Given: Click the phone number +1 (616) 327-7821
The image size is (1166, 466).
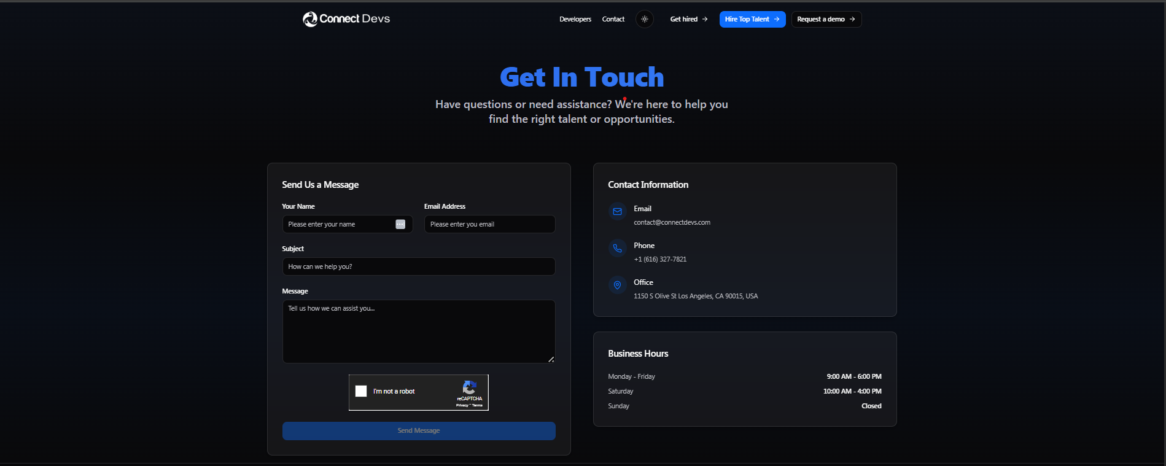Looking at the screenshot, I should coord(660,260).
